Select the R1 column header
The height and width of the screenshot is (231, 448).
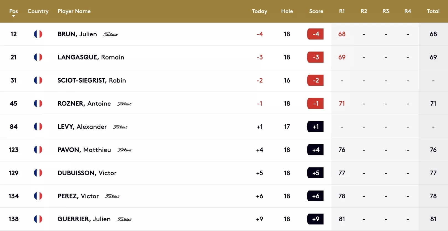point(342,11)
